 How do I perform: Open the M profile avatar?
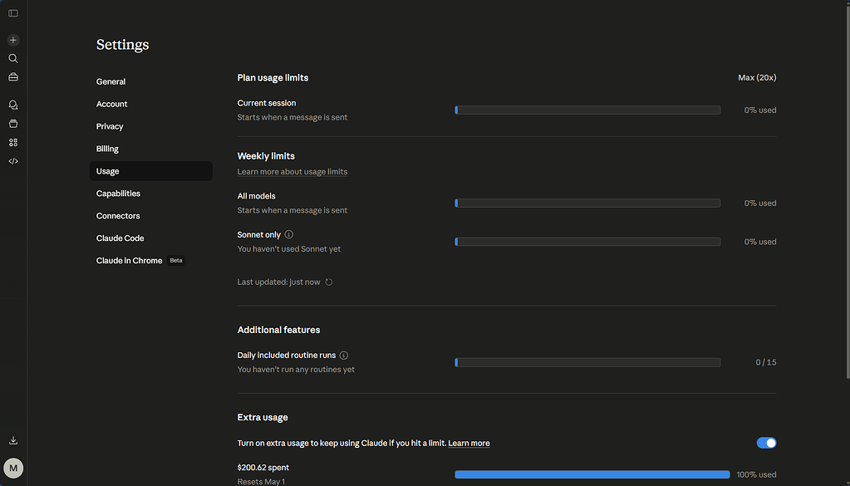(x=13, y=468)
